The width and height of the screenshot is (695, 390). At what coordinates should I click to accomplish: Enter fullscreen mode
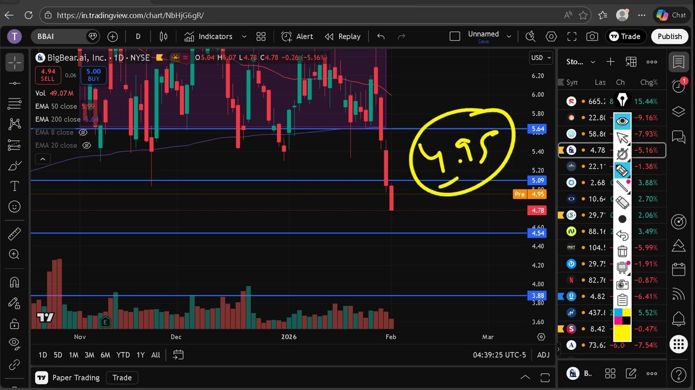[572, 36]
